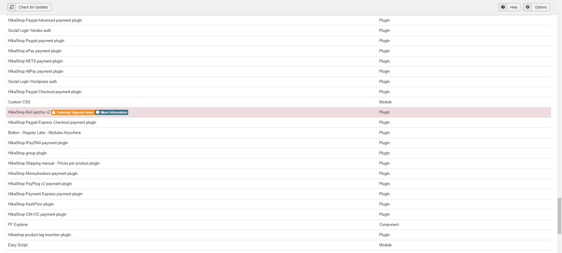
Task: Click the question mark Help icon
Action: point(503,7)
